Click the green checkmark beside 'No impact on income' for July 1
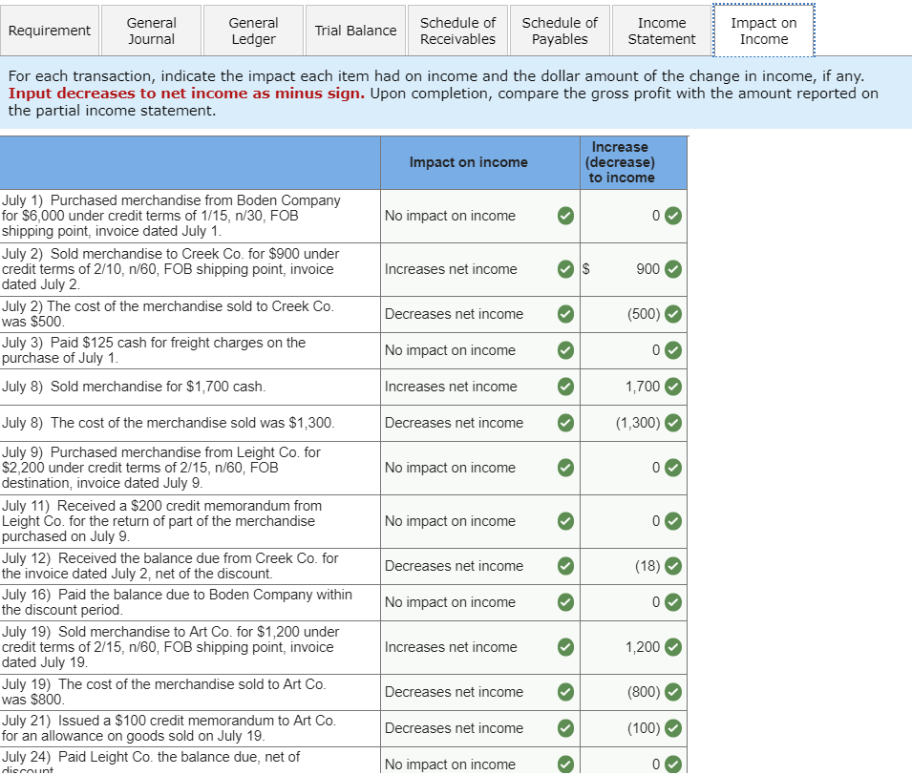The height and width of the screenshot is (775, 912). 565,216
